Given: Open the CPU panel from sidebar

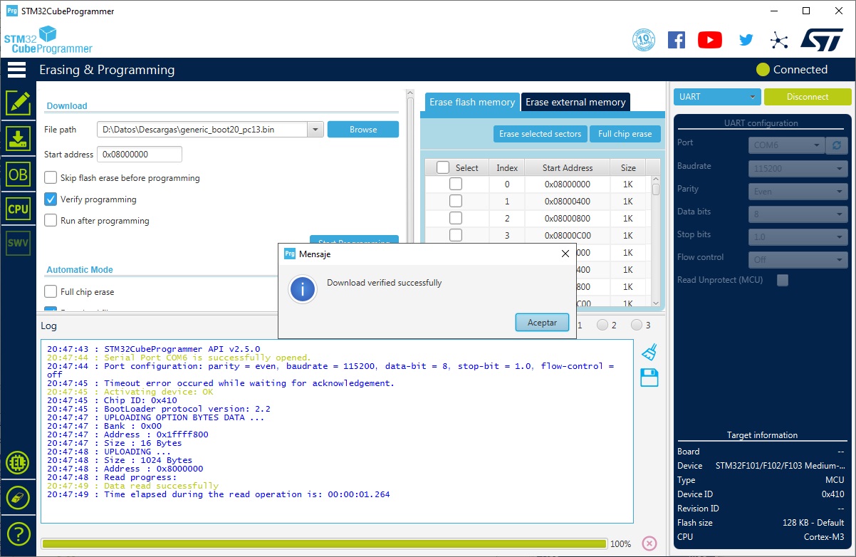Looking at the screenshot, I should (x=18, y=209).
